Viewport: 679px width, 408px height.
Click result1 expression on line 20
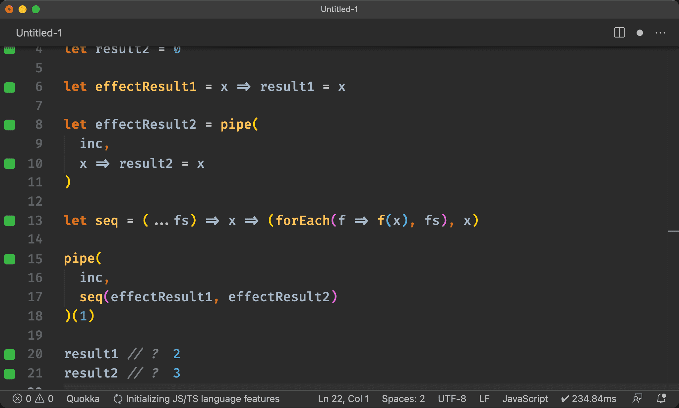click(x=91, y=354)
